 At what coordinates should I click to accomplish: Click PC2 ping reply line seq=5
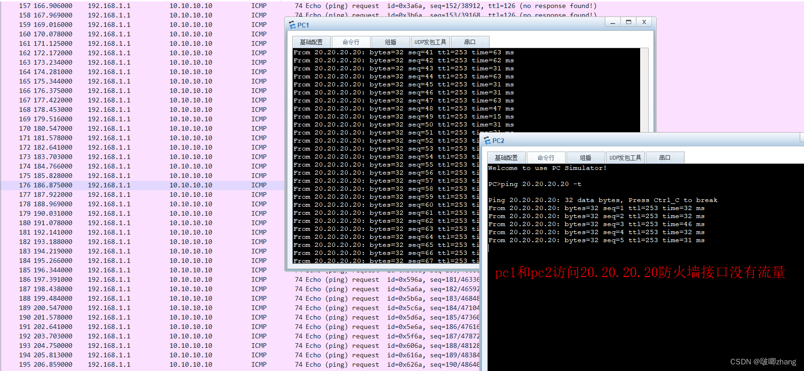click(596, 240)
